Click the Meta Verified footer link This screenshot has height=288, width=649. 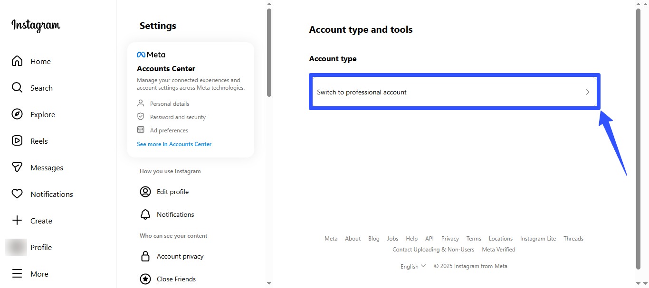pos(498,249)
